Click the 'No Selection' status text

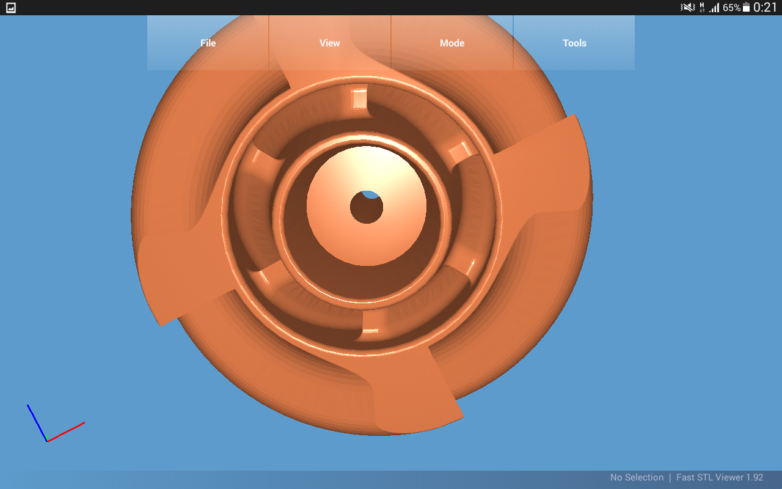pos(637,477)
